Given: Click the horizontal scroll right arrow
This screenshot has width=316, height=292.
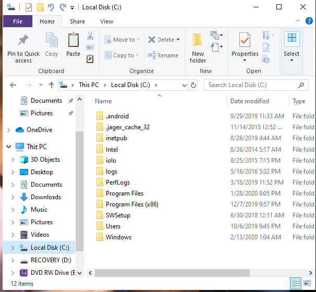Looking at the screenshot, I should tap(311, 273).
